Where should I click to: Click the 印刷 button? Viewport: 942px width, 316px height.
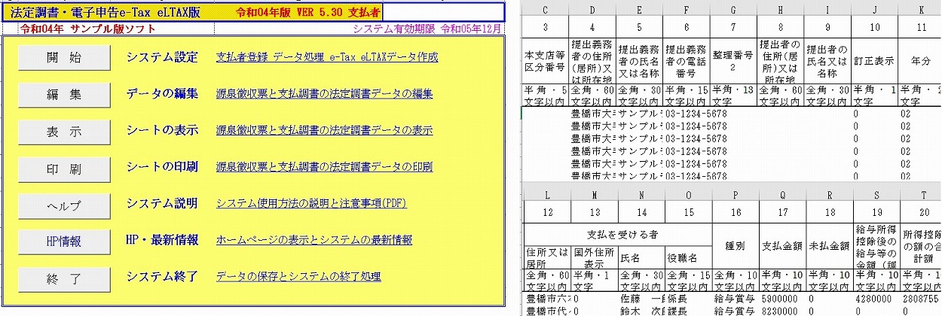64,168
